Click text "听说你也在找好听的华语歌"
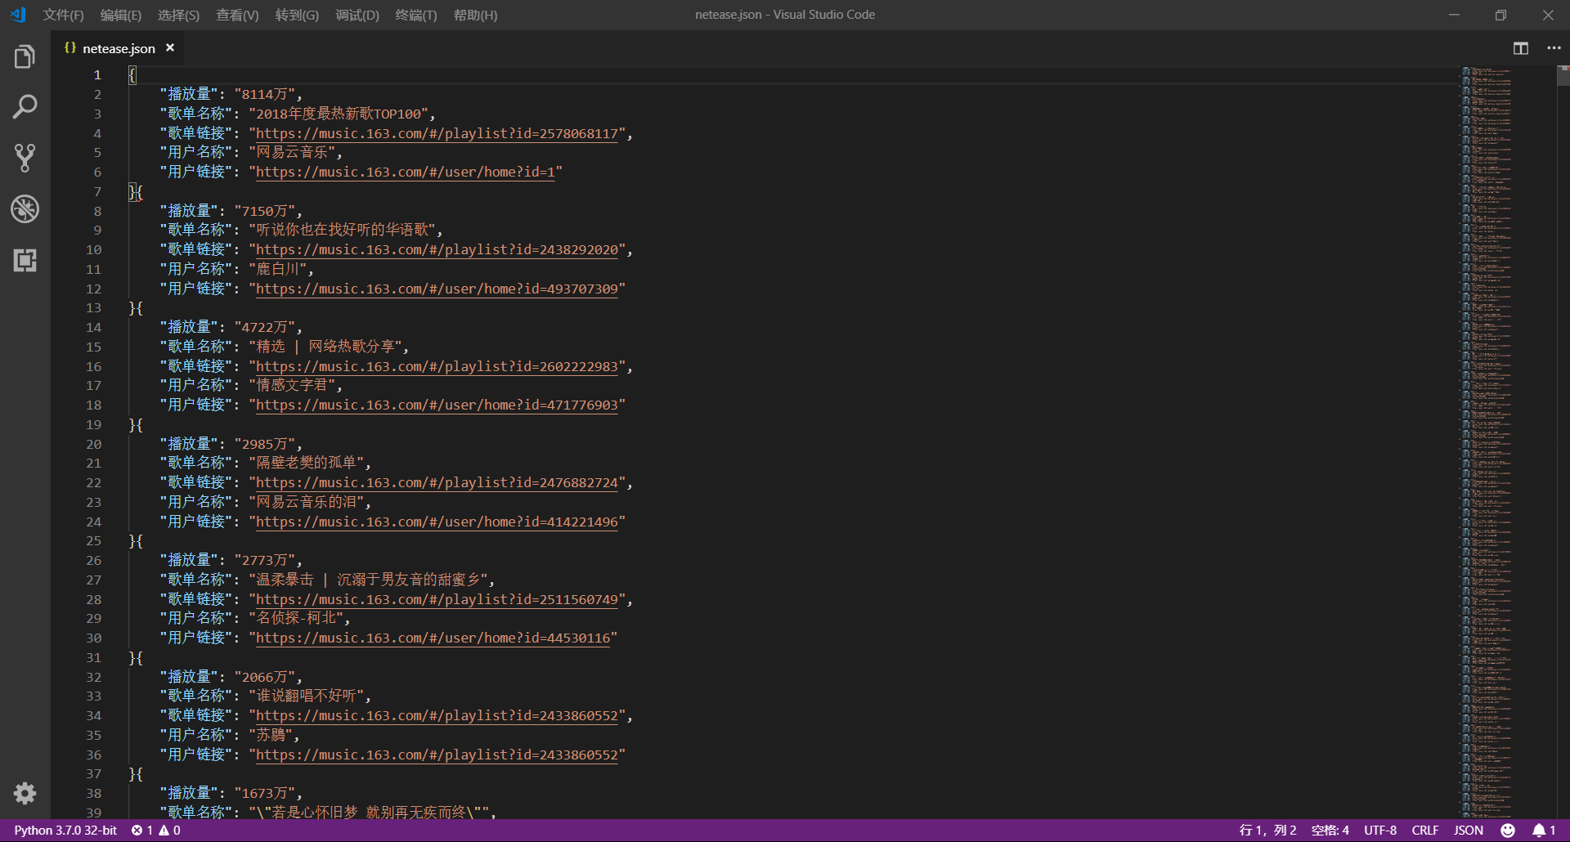 tap(343, 230)
